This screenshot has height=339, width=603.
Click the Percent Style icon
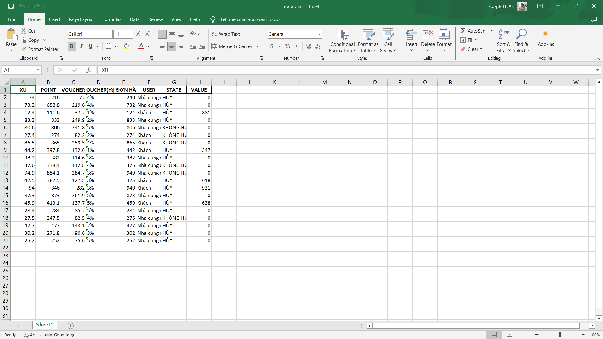(x=287, y=46)
